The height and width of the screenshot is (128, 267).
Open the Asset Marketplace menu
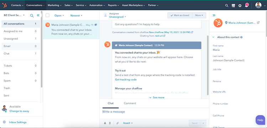(133, 5)
